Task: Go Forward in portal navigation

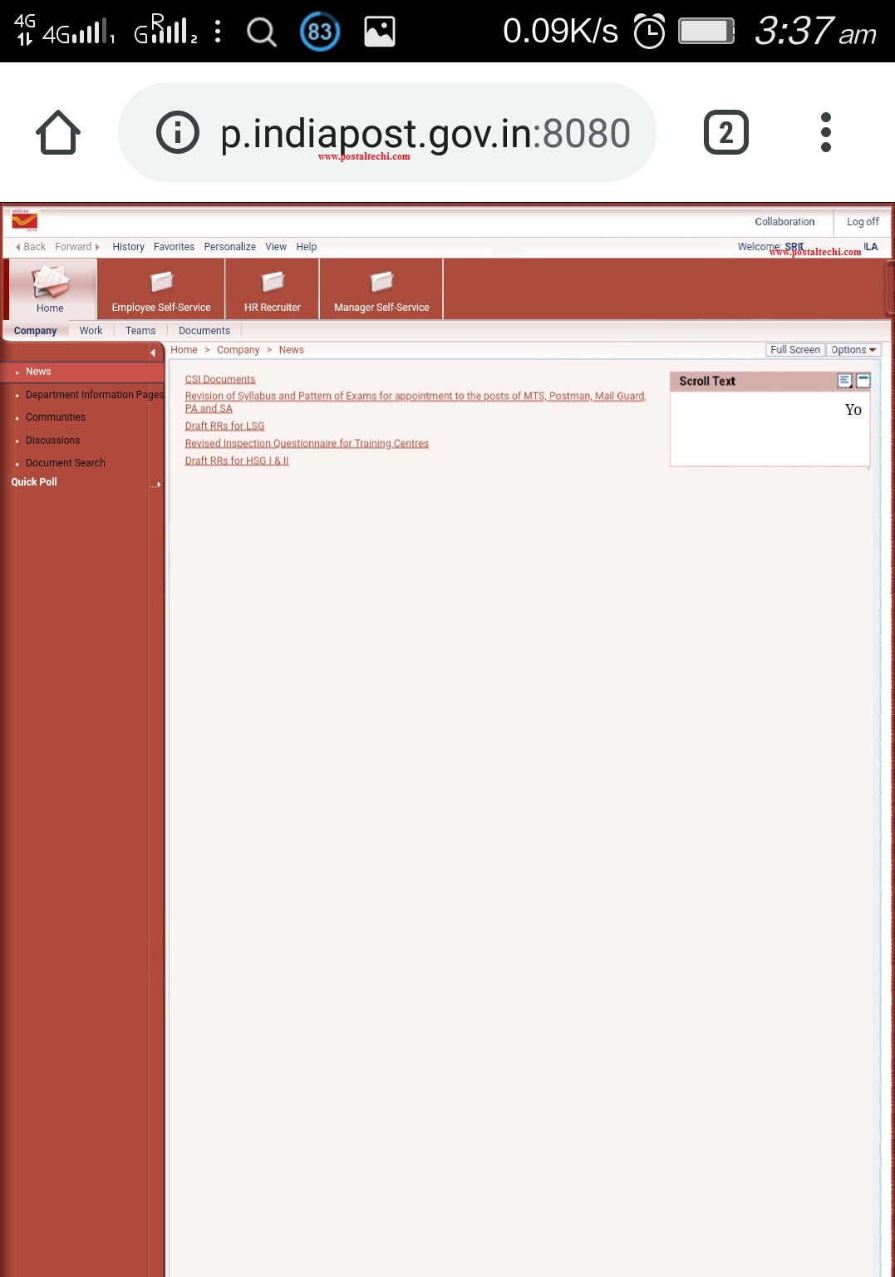Action: point(77,247)
